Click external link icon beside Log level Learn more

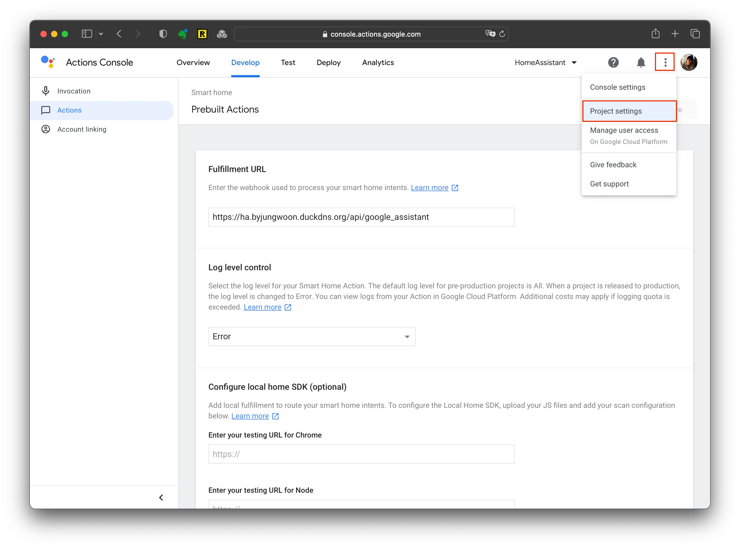pos(288,307)
